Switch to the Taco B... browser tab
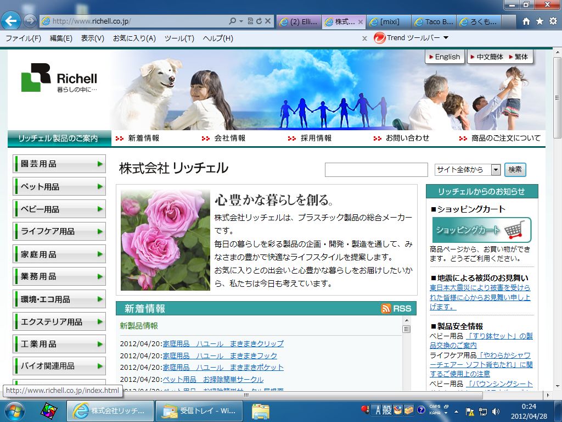562x422 pixels. pos(434,21)
